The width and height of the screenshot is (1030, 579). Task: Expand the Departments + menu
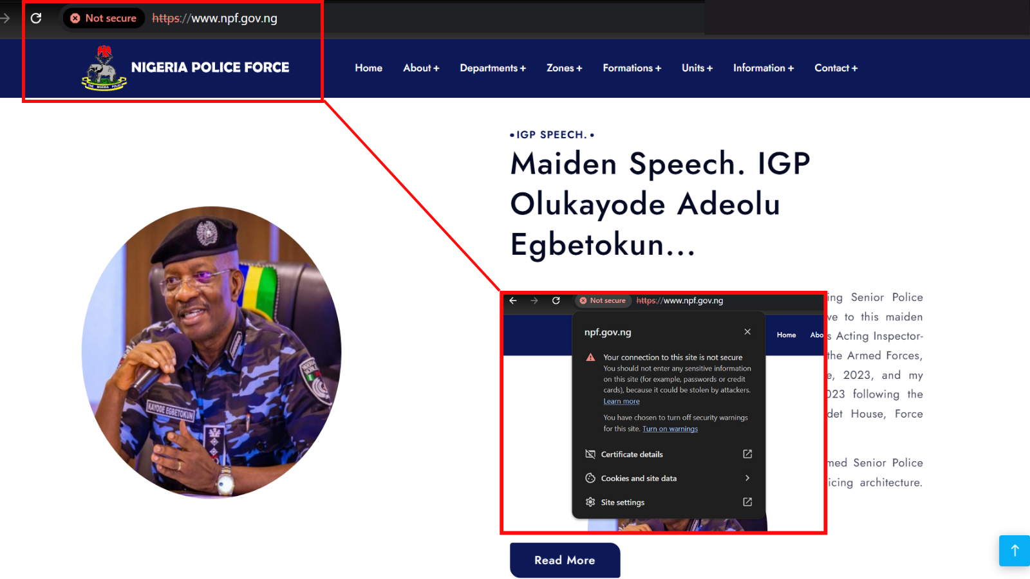(492, 68)
